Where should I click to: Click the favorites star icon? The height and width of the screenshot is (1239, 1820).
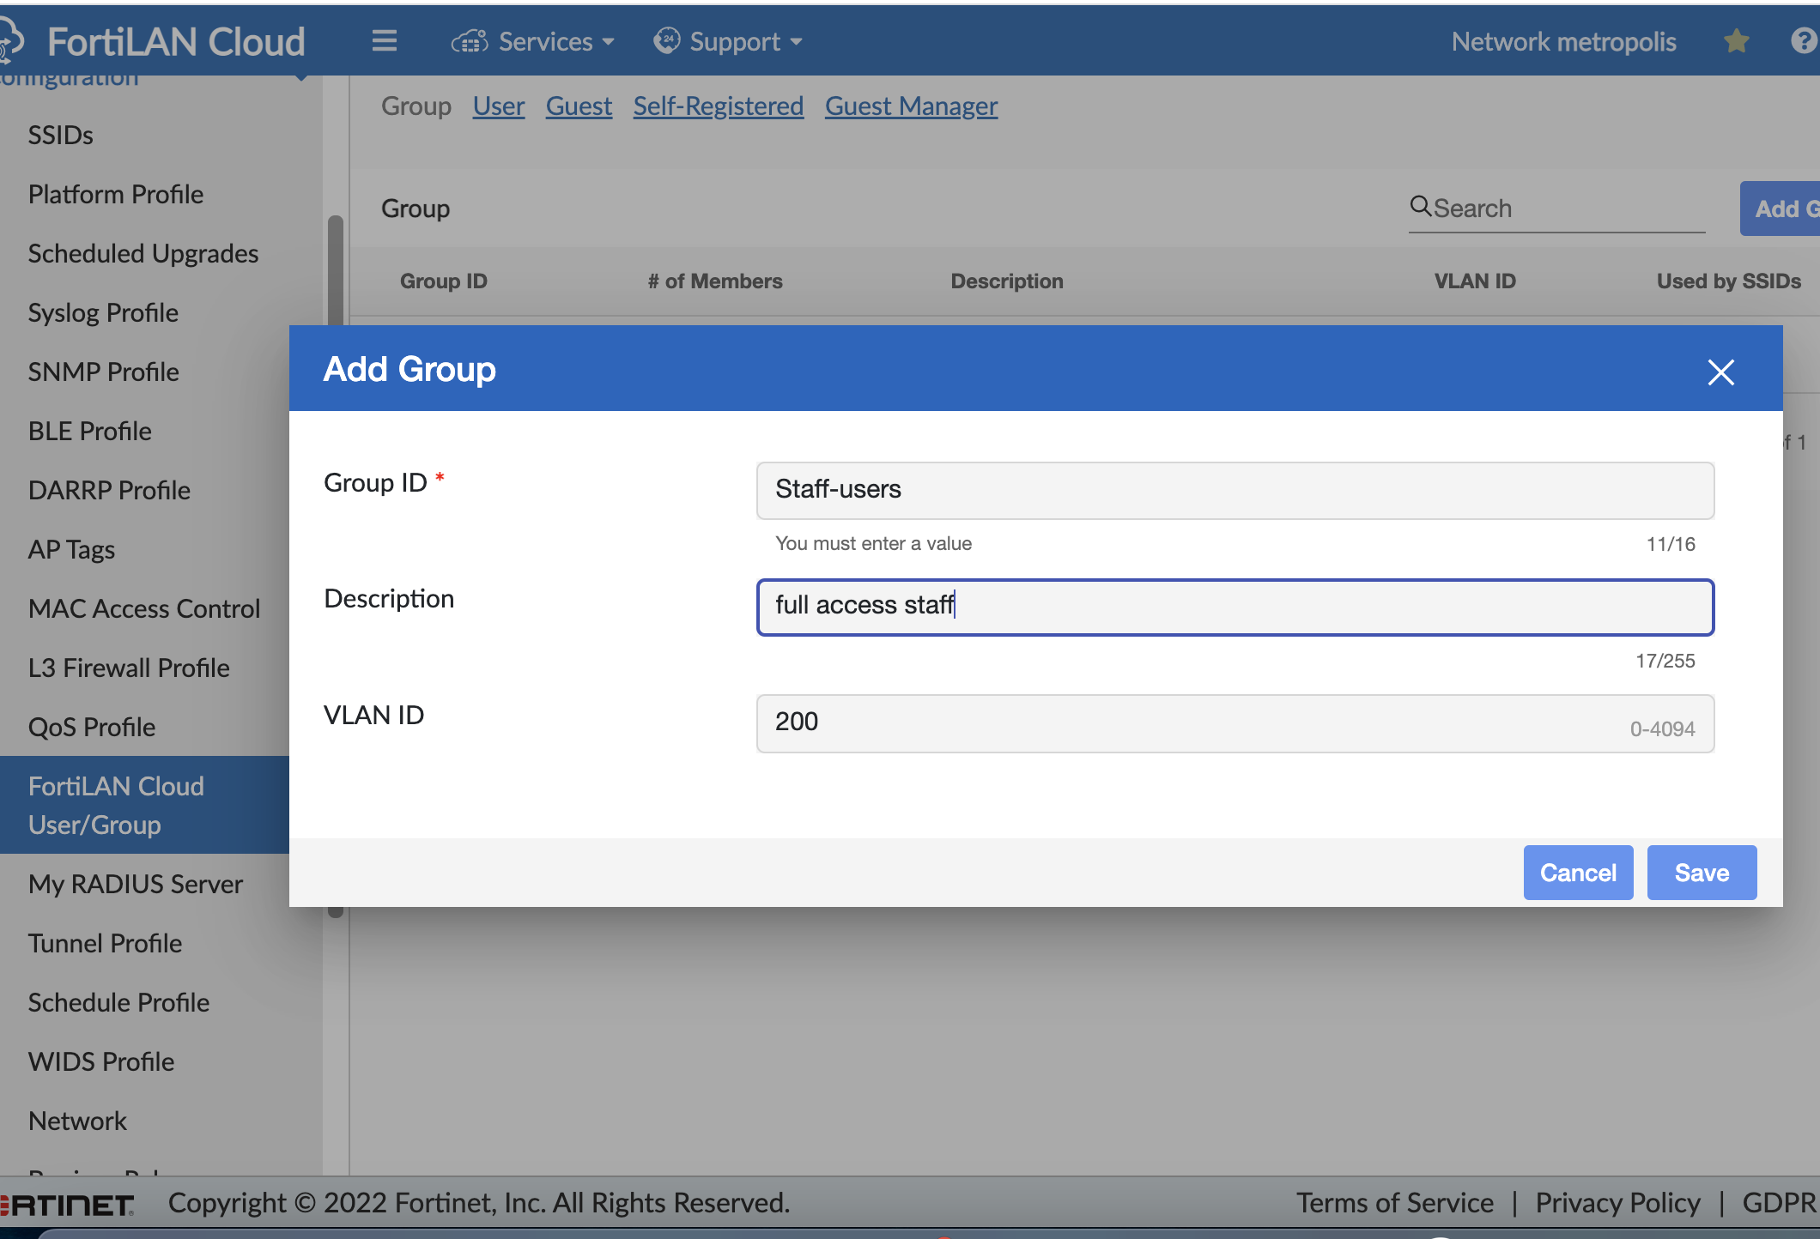[1736, 40]
